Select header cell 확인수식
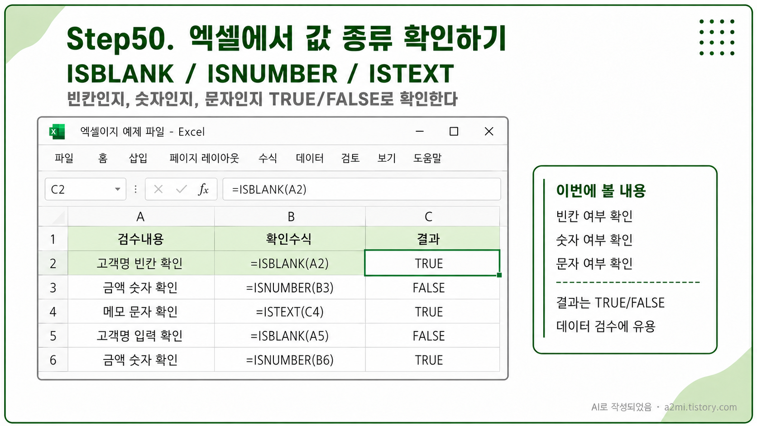This screenshot has height=426, width=757. pyautogui.click(x=290, y=239)
